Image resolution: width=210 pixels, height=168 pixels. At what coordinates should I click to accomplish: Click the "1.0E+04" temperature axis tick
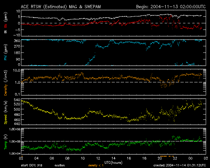pos(14,153)
